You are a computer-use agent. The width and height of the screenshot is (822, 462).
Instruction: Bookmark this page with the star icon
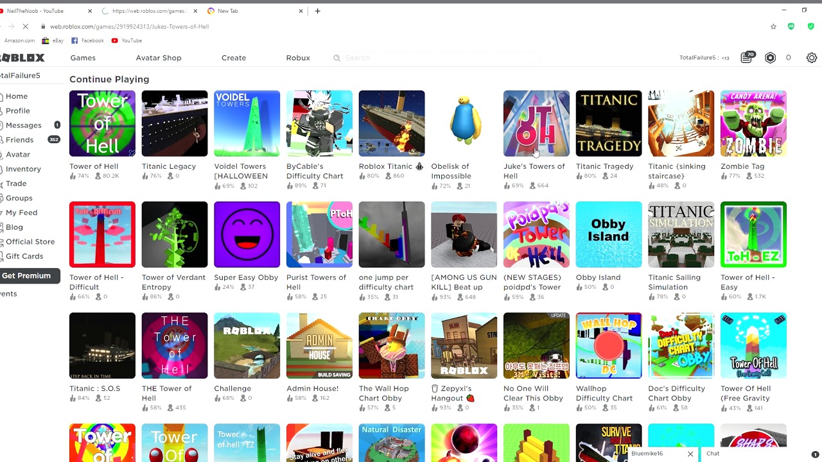(773, 27)
